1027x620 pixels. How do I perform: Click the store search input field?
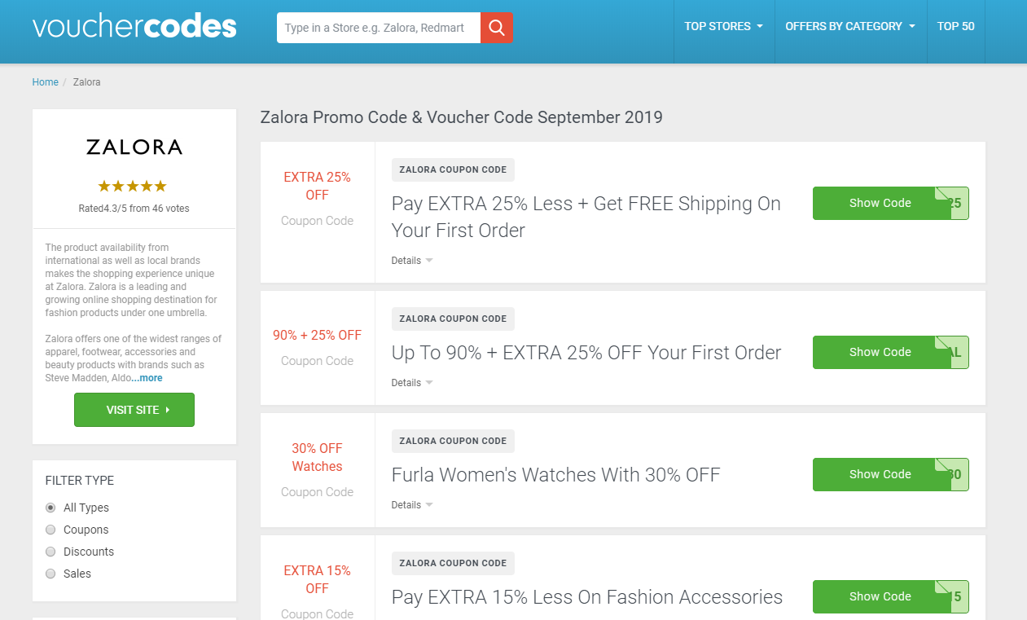379,28
